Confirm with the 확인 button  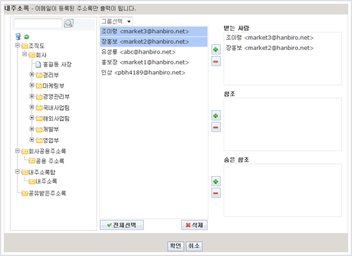(x=175, y=246)
